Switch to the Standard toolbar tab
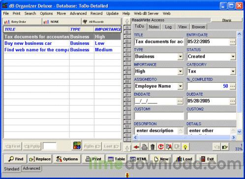Image resolution: width=245 pixels, height=179 pixels. pos(12,169)
